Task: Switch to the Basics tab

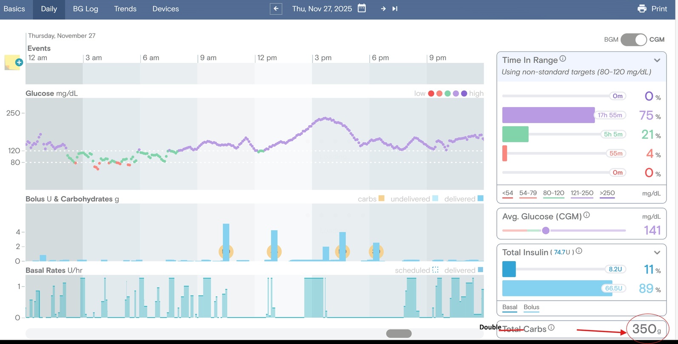Action: 14,9
